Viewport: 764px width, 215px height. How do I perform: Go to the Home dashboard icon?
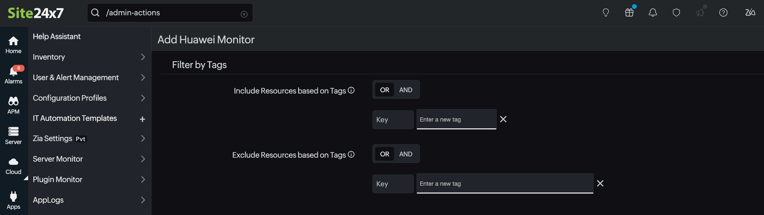pos(13,45)
